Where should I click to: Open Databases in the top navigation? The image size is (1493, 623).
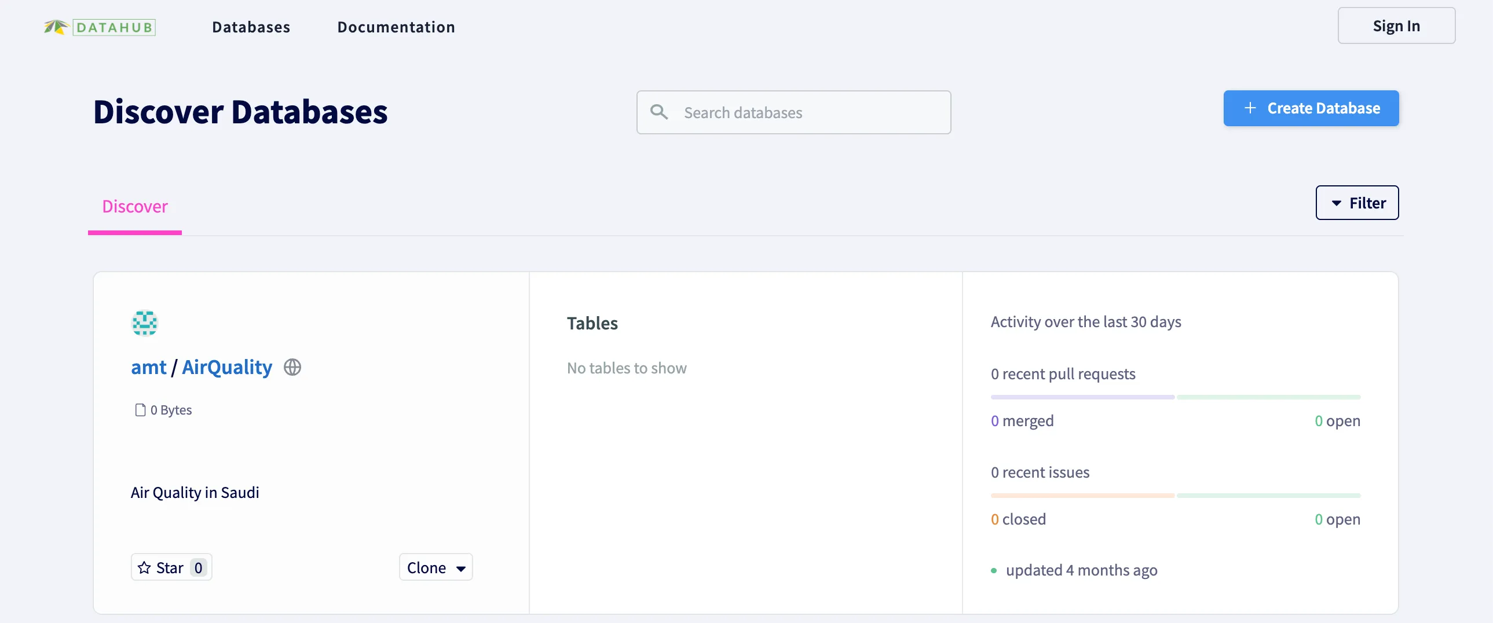point(251,27)
